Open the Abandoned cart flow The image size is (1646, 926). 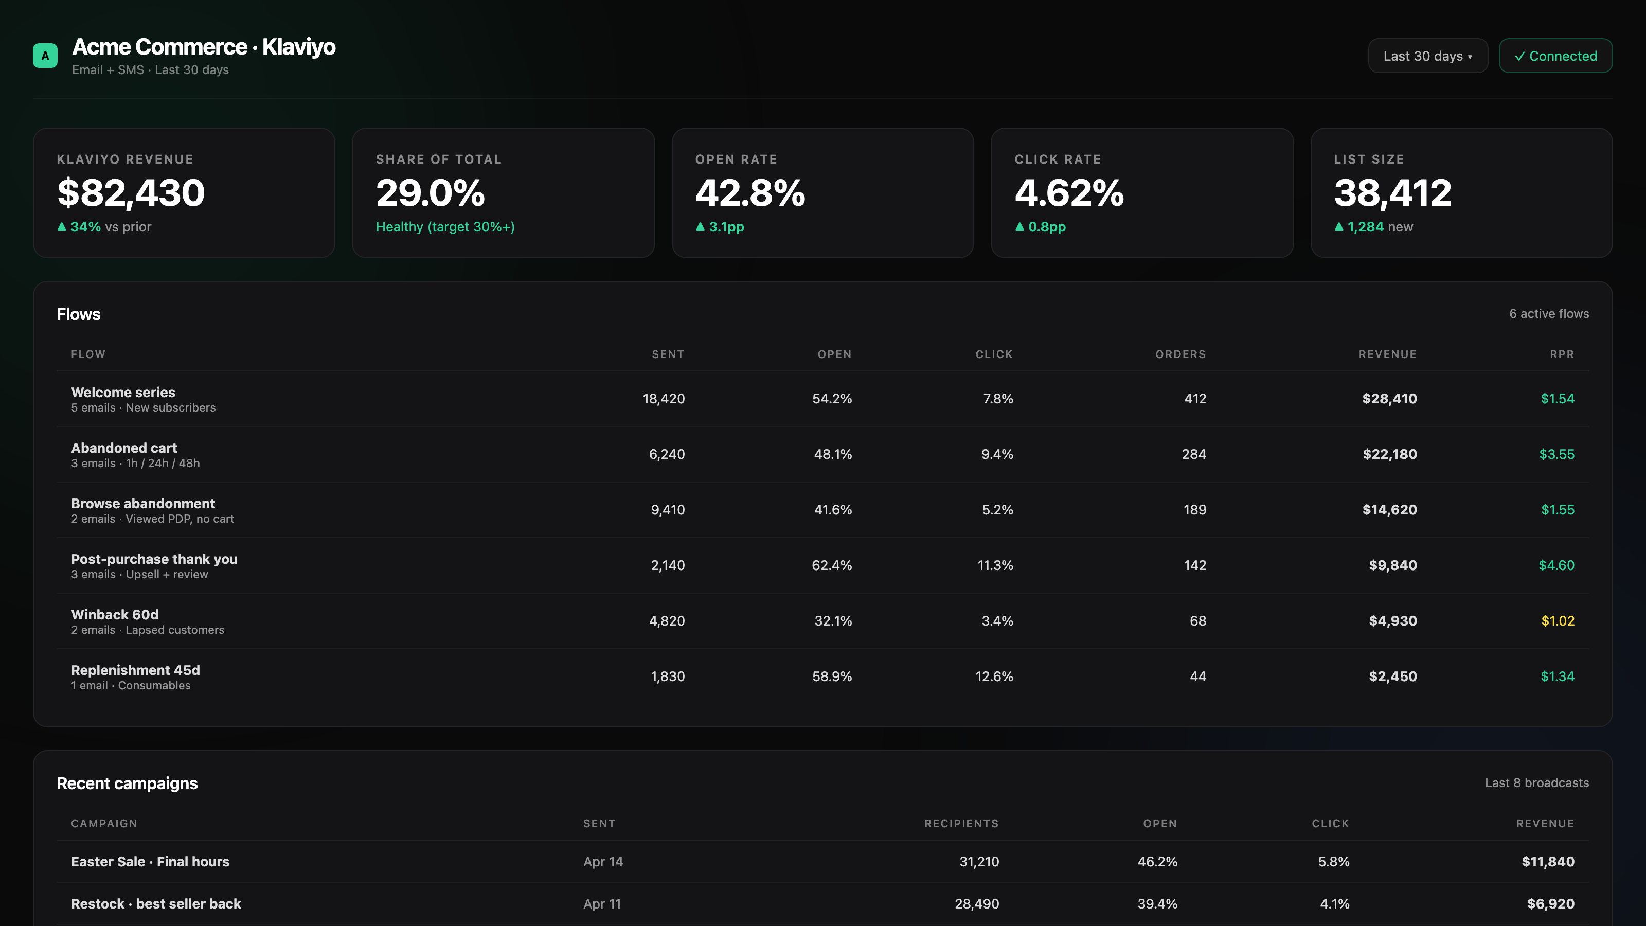point(823,454)
